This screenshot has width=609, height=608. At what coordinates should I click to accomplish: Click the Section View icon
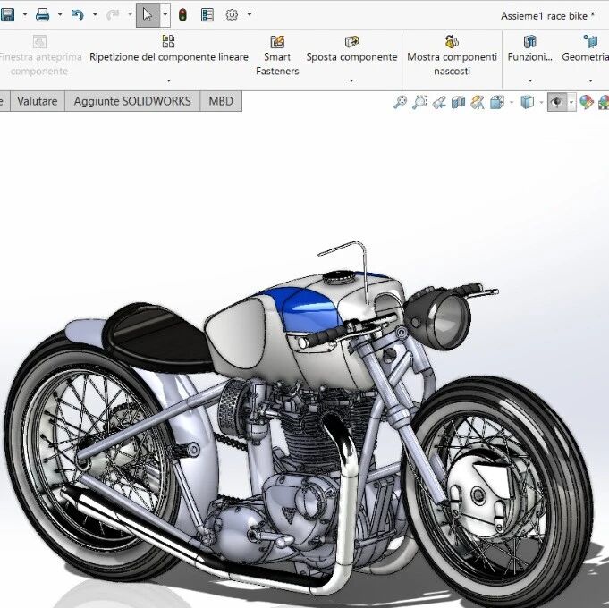(459, 102)
